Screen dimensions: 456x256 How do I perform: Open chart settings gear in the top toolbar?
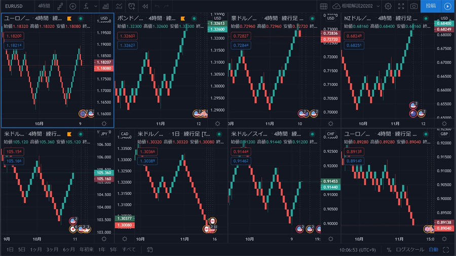point(388,7)
